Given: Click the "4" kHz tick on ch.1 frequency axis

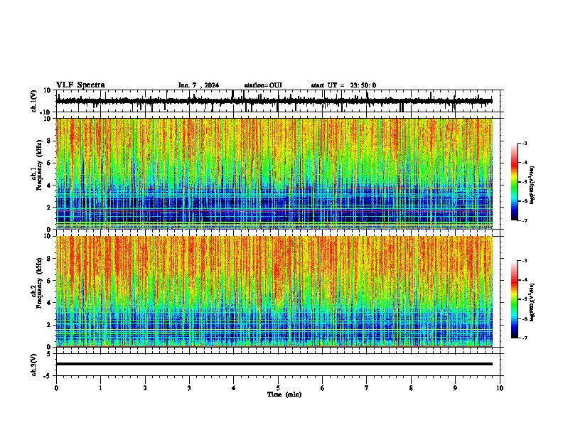Looking at the screenshot, I should click(x=50, y=186).
